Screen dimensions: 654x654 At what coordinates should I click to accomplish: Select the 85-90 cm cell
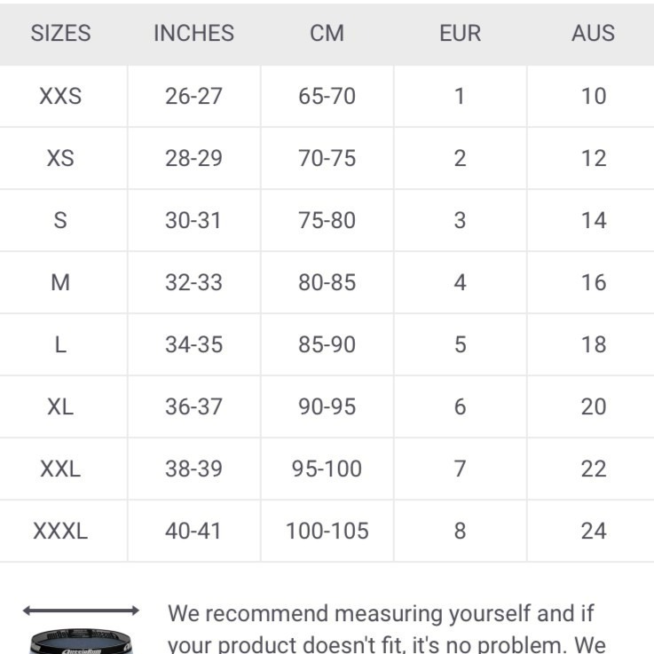coord(327,344)
